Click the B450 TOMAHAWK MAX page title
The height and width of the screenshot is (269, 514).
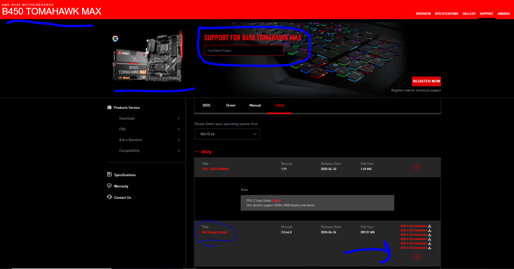tap(52, 11)
